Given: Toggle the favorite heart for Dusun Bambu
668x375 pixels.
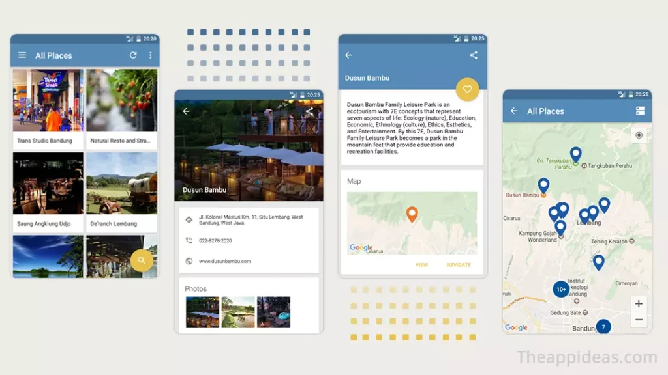Looking at the screenshot, I should point(467,90).
